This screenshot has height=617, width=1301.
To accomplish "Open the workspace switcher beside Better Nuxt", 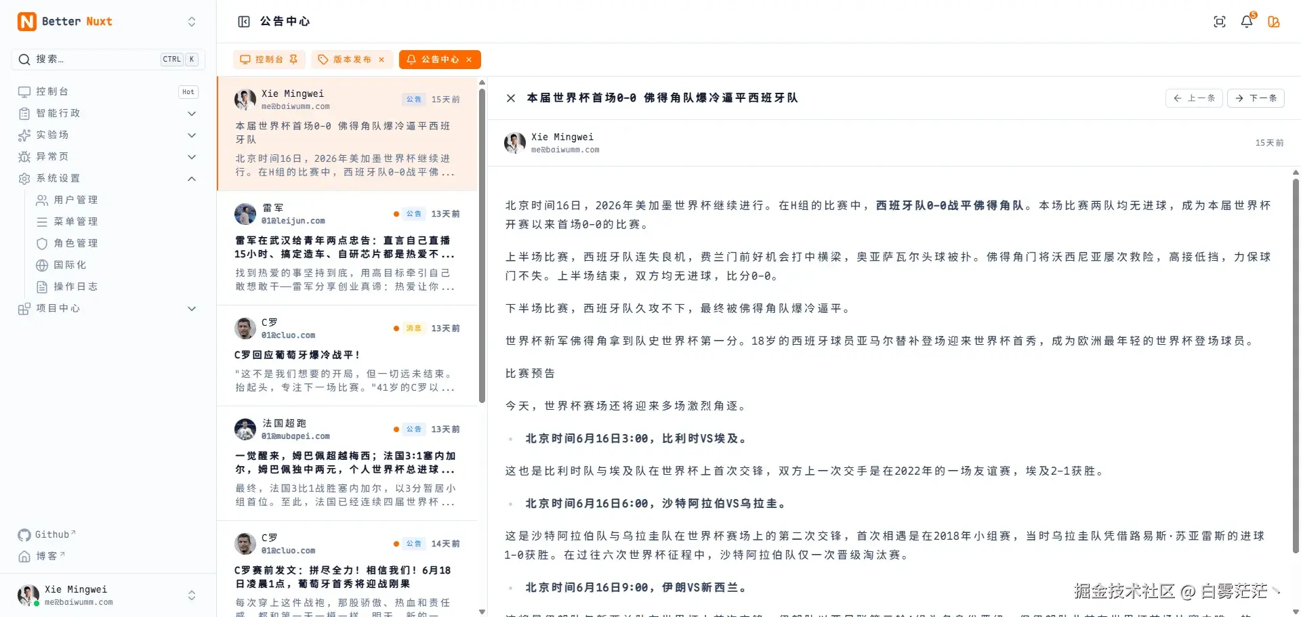I will (192, 22).
